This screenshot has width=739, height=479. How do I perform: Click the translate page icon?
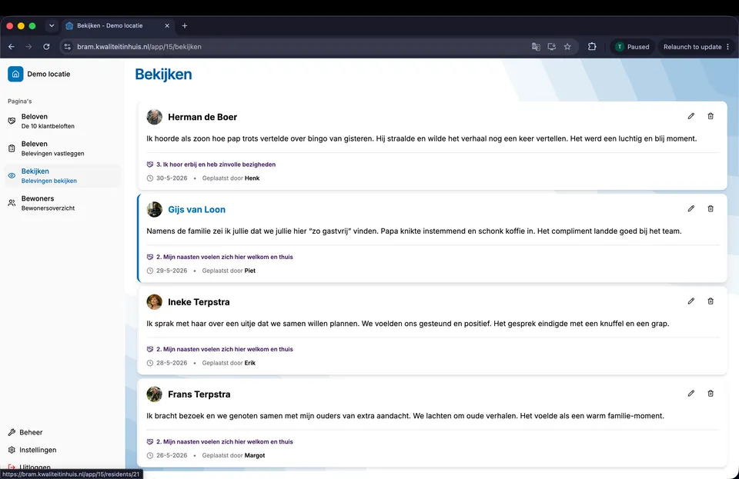tap(536, 47)
